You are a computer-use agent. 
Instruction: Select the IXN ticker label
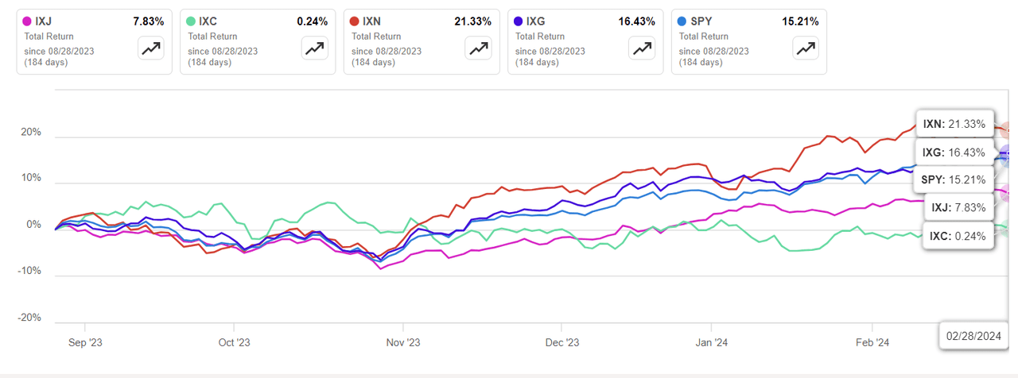(x=374, y=21)
